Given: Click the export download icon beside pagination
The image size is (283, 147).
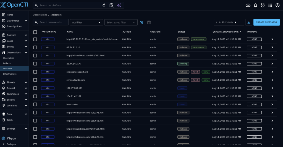Looking at the screenshot, I should pyautogui.click(x=249, y=22).
